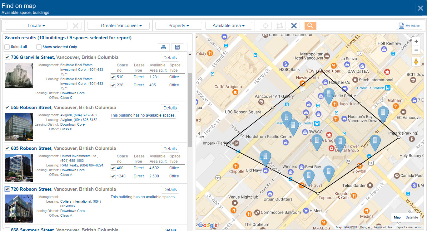Click the disabled locate clear X button
Screen dimensions: 427x231
click(x=76, y=26)
